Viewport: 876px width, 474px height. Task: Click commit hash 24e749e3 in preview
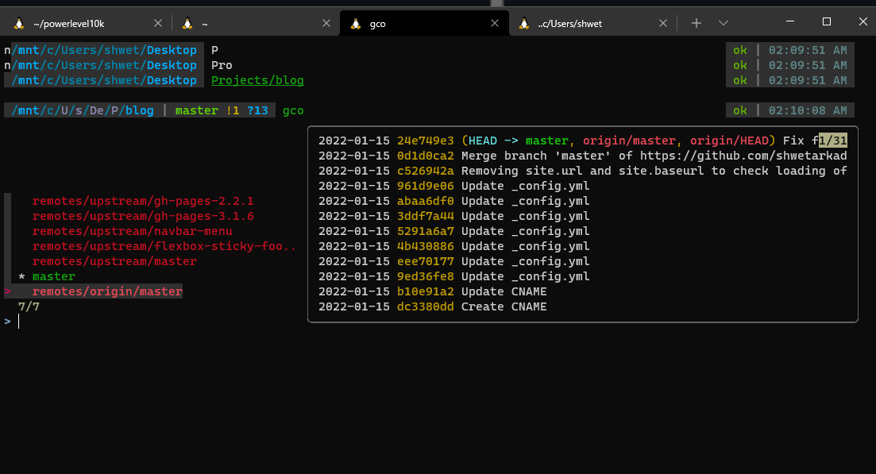(426, 141)
